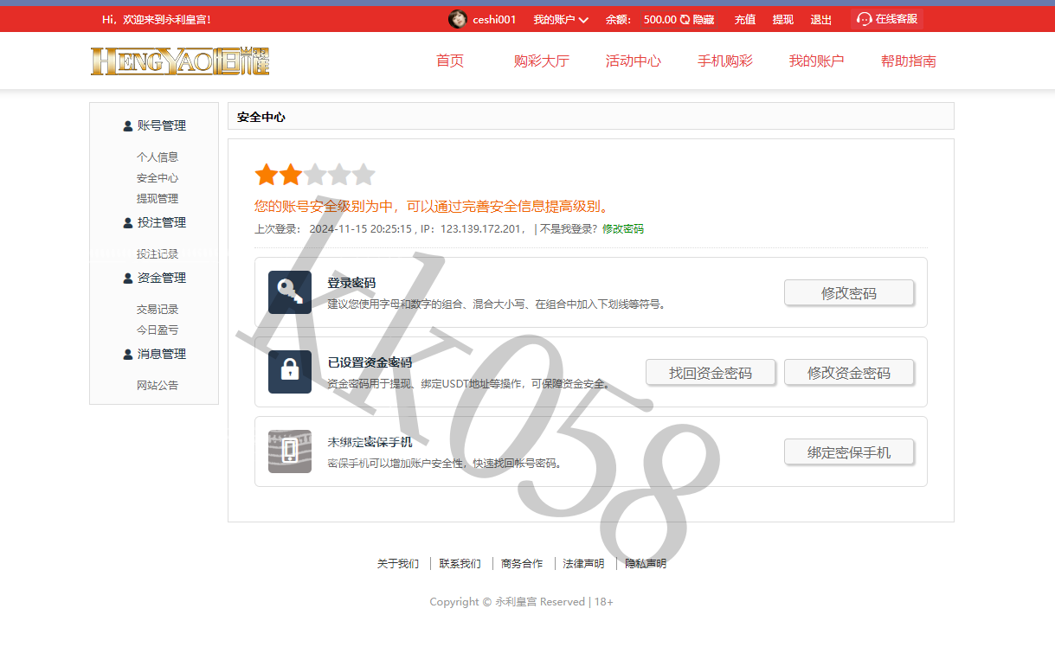This screenshot has width=1055, height=666.
Task: Open 个人信息 in the sidebar
Action: click(x=158, y=157)
